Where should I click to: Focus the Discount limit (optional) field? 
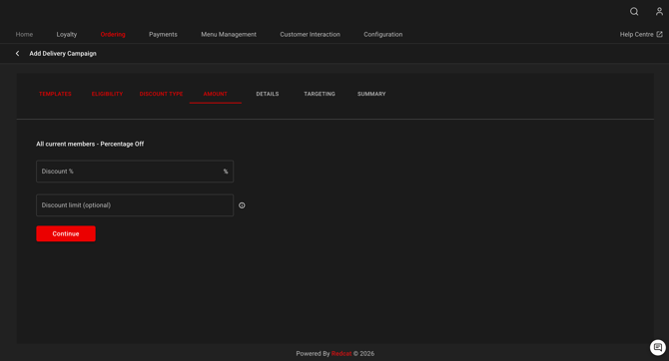(135, 205)
